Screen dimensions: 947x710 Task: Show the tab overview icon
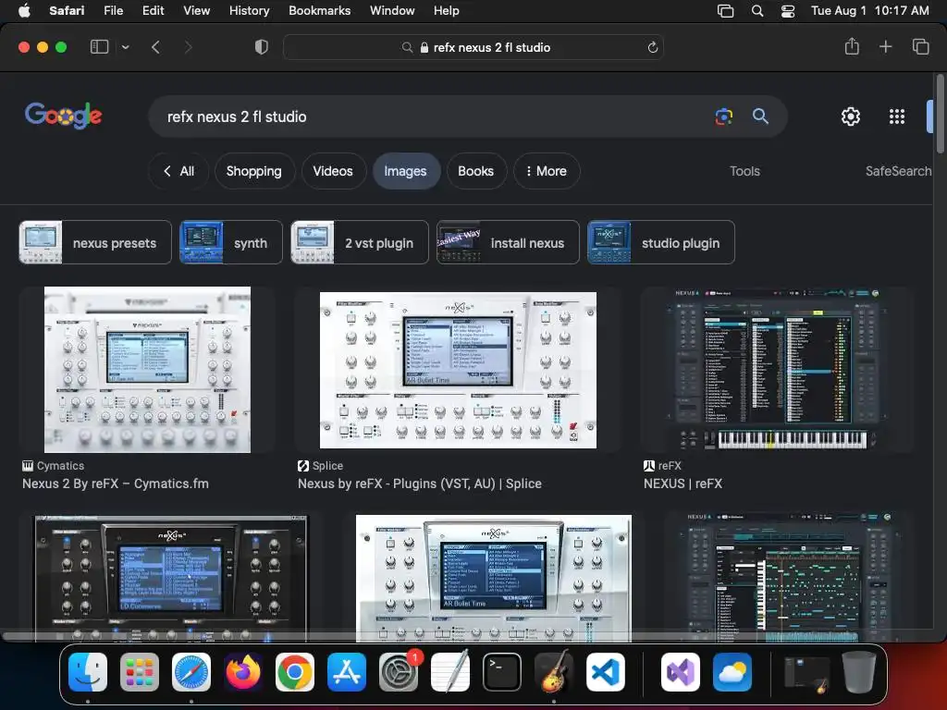(x=920, y=46)
